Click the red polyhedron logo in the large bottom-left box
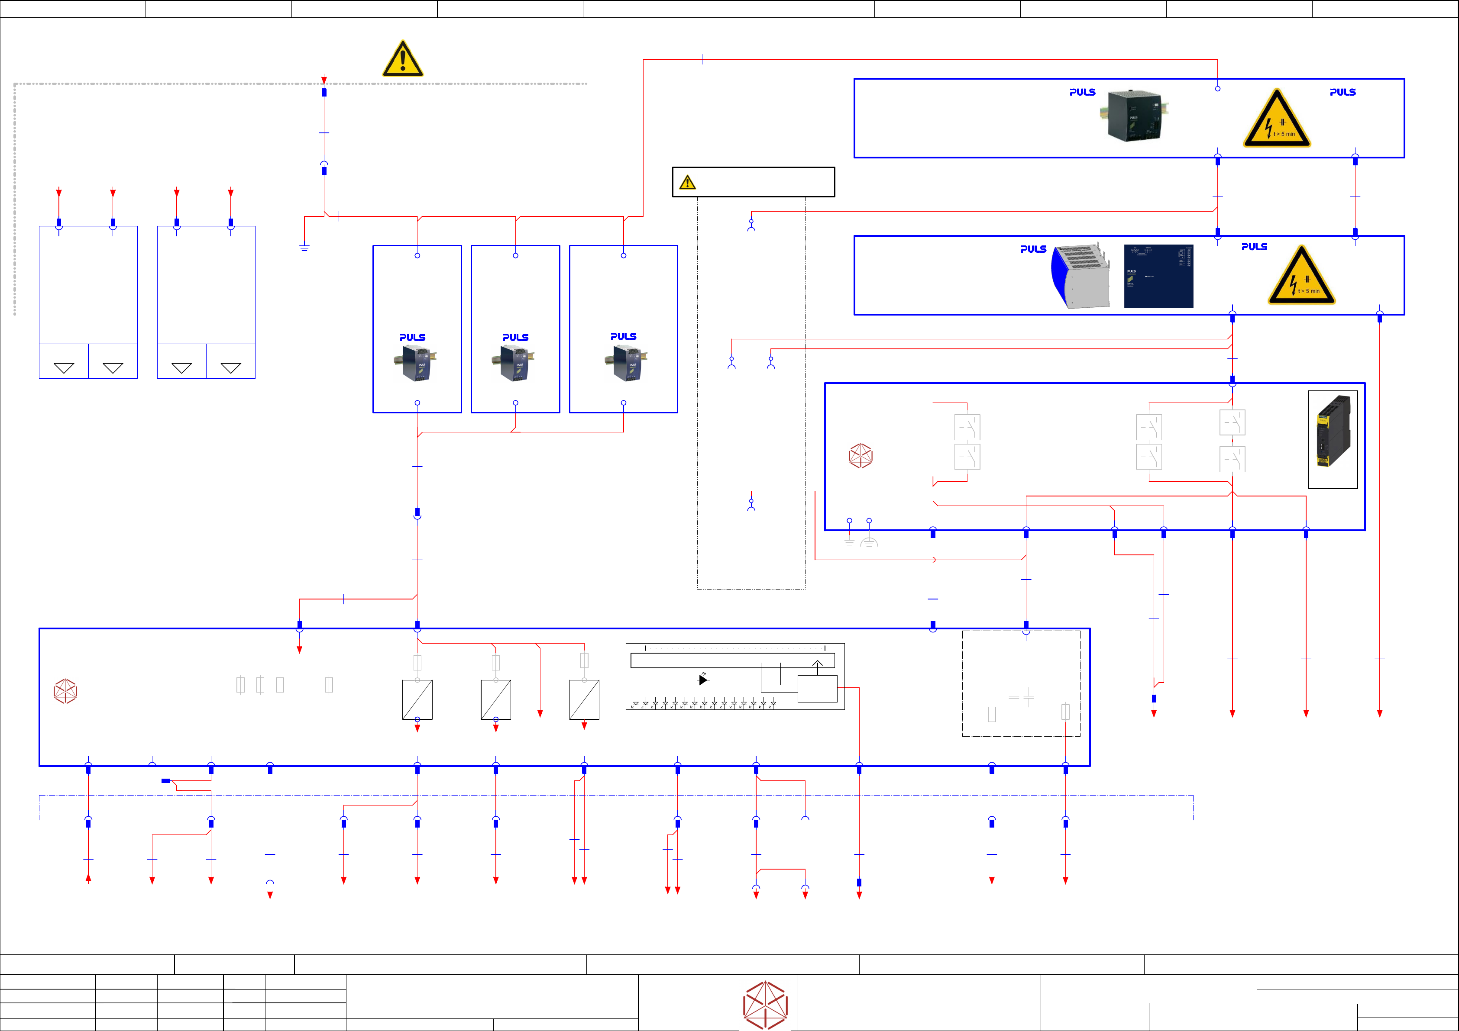1459x1031 pixels. point(65,691)
